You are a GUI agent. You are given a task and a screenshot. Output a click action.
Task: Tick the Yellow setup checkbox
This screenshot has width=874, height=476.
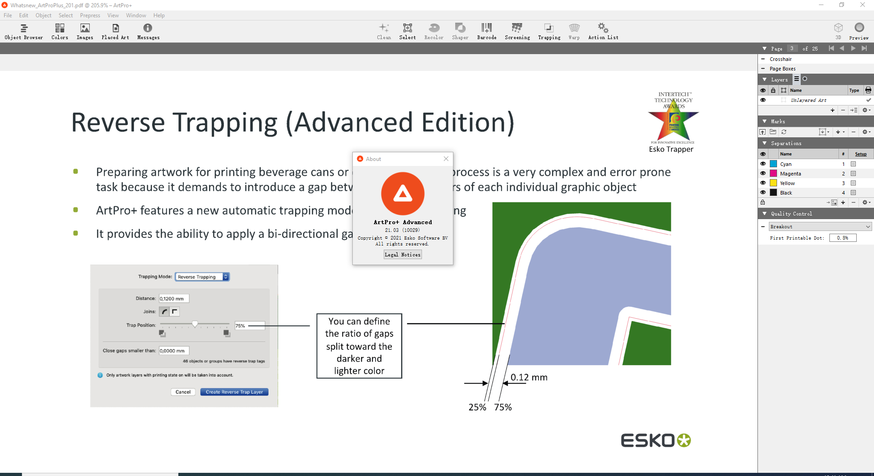[x=854, y=183]
